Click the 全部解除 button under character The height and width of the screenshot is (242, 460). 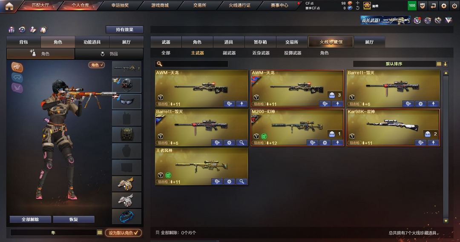[30, 219]
